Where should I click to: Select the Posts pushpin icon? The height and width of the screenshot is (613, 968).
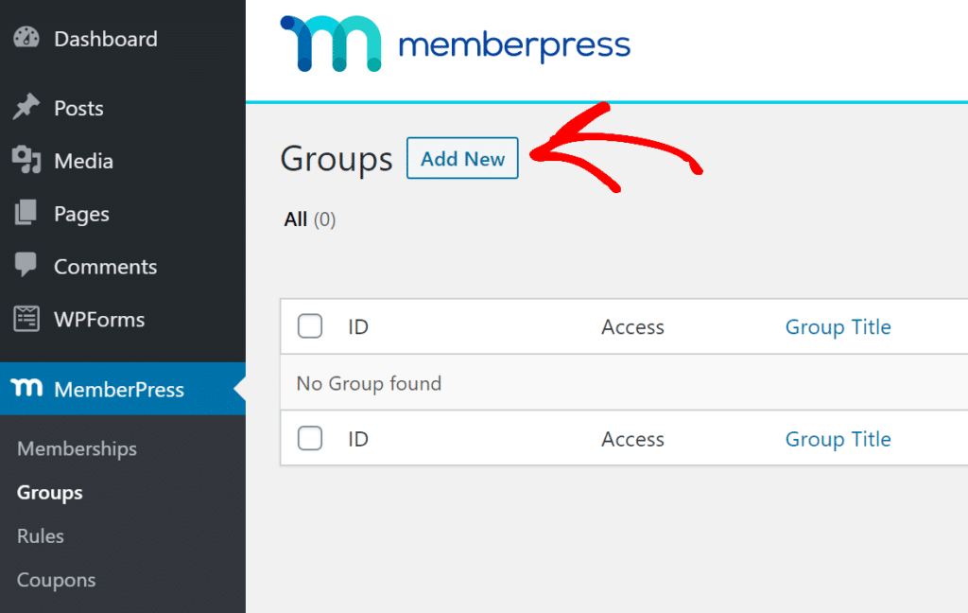[x=27, y=107]
